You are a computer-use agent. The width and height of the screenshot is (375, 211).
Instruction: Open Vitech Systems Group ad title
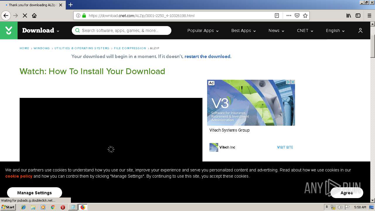pos(229,130)
